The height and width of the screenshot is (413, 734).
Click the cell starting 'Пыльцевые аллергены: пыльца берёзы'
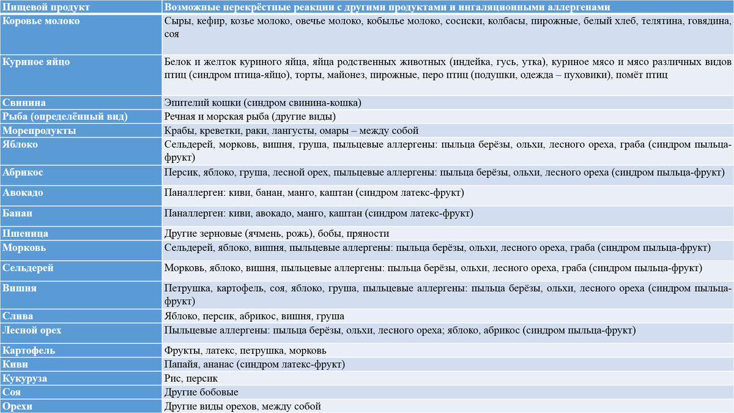pyautogui.click(x=448, y=333)
